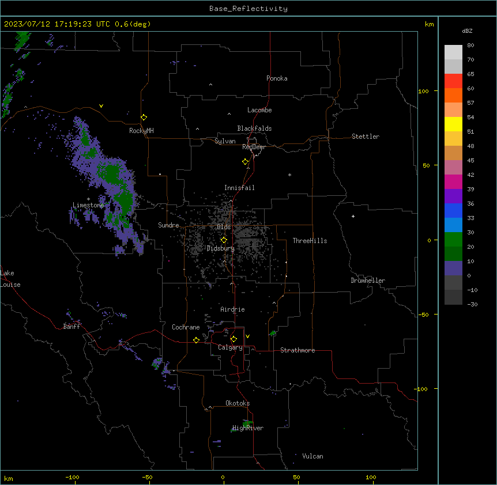The image size is (497, 485).
Task: Click the Limestone label
Action: pyautogui.click(x=88, y=205)
